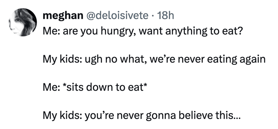Viewport: 278px width, 129px height.
Task: Open meghan's profile picture
Action: (x=23, y=22)
